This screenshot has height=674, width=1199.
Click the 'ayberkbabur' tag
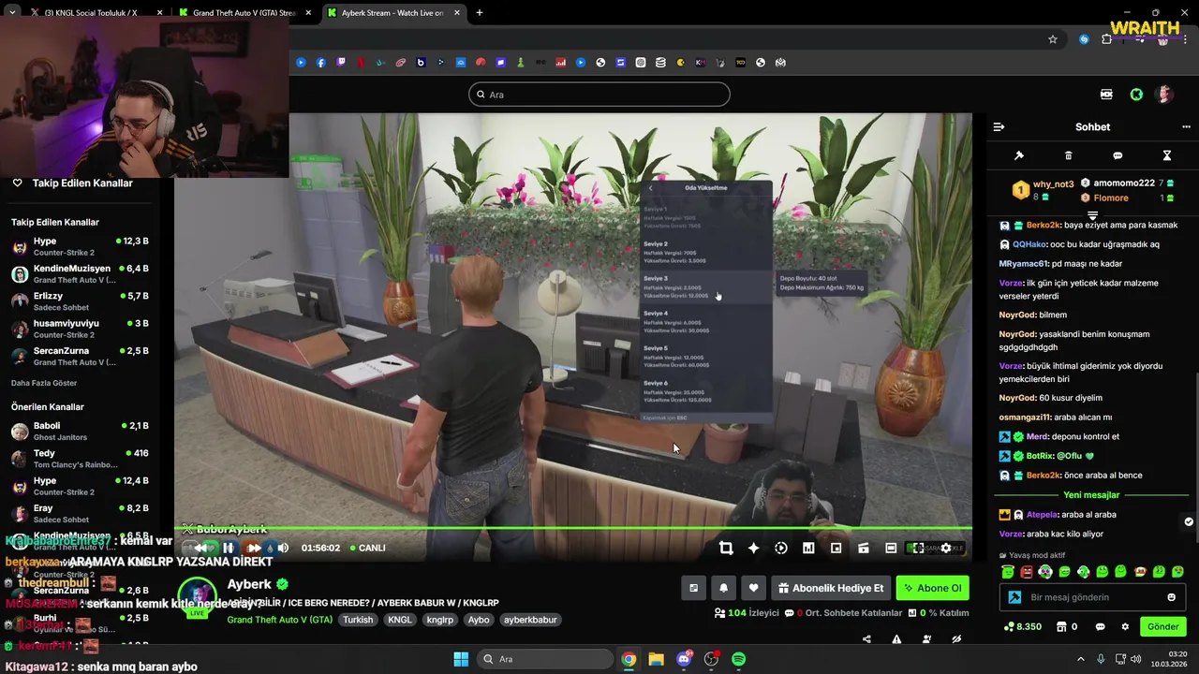click(x=530, y=620)
